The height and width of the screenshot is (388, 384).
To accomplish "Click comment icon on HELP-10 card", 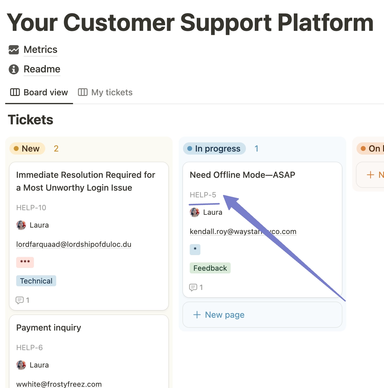I will pos(20,300).
